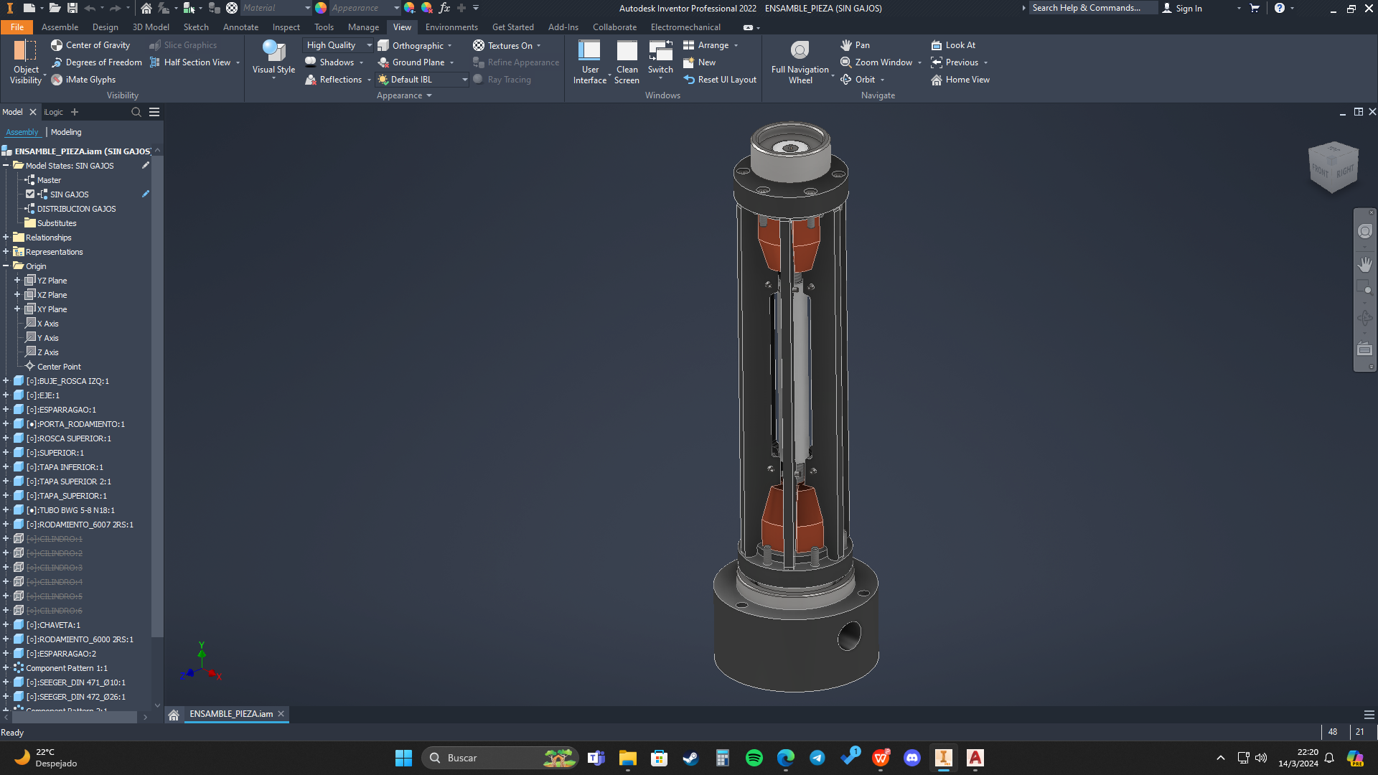Click the Look At icon
Viewport: 1378px width, 775px height.
click(x=937, y=45)
